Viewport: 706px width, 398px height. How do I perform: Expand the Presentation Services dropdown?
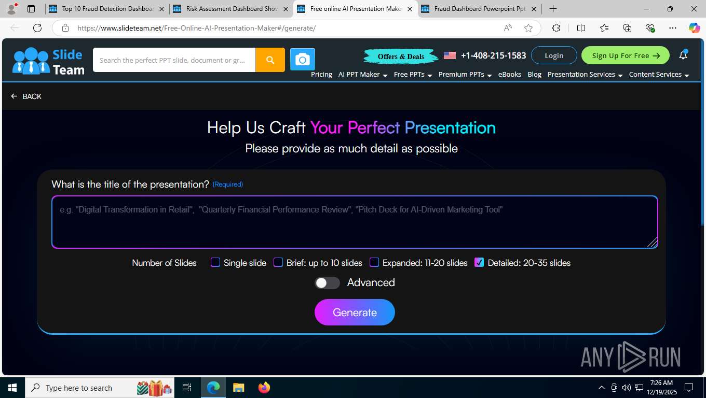(585, 75)
